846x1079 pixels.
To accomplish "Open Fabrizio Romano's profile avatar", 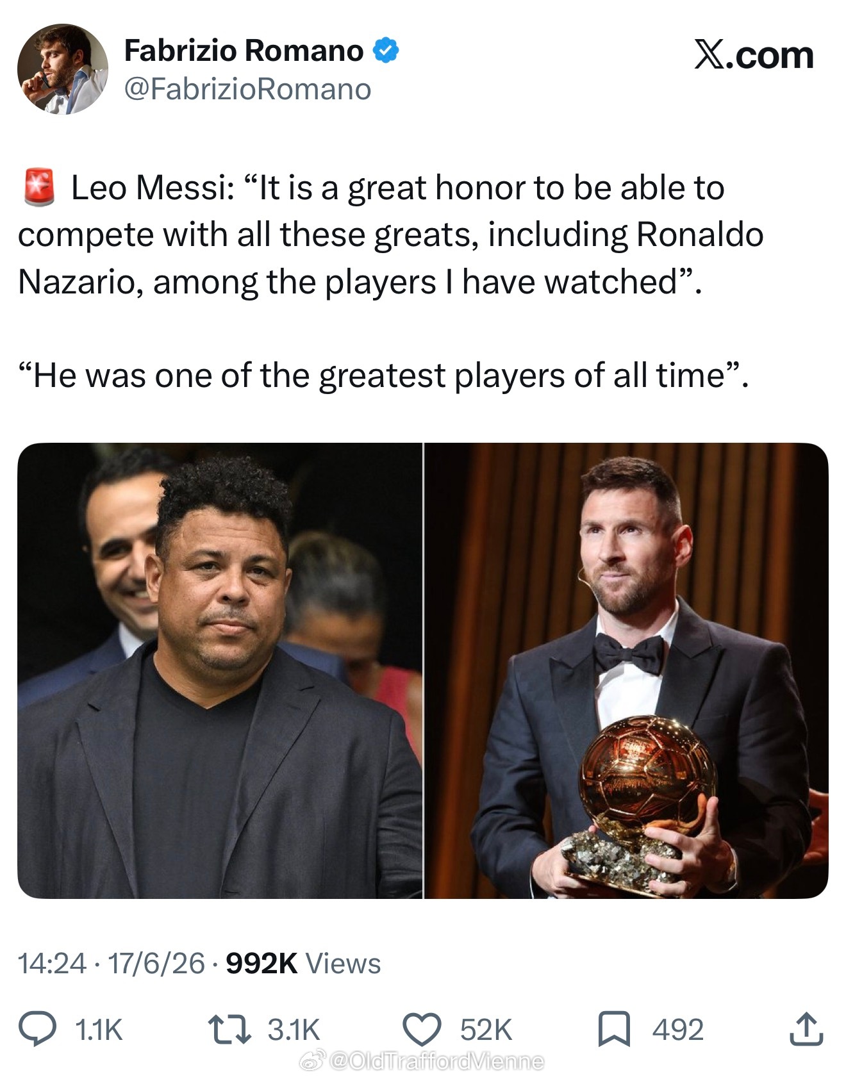I will pyautogui.click(x=63, y=69).
